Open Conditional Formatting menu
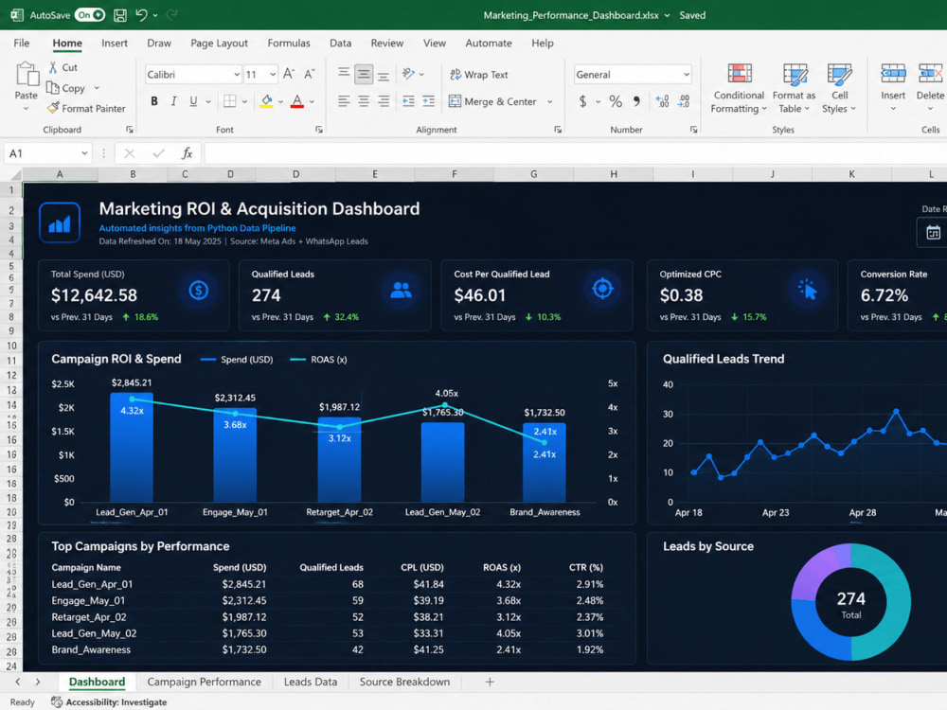 (738, 88)
